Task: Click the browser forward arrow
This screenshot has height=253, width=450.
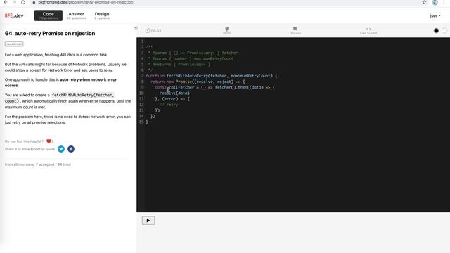Action: tap(14, 2)
